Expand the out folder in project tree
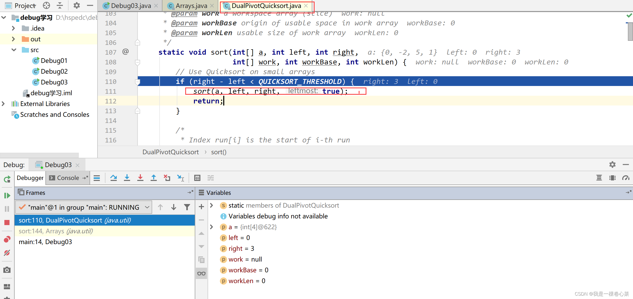Screen dimensions: 633x299 coord(13,39)
